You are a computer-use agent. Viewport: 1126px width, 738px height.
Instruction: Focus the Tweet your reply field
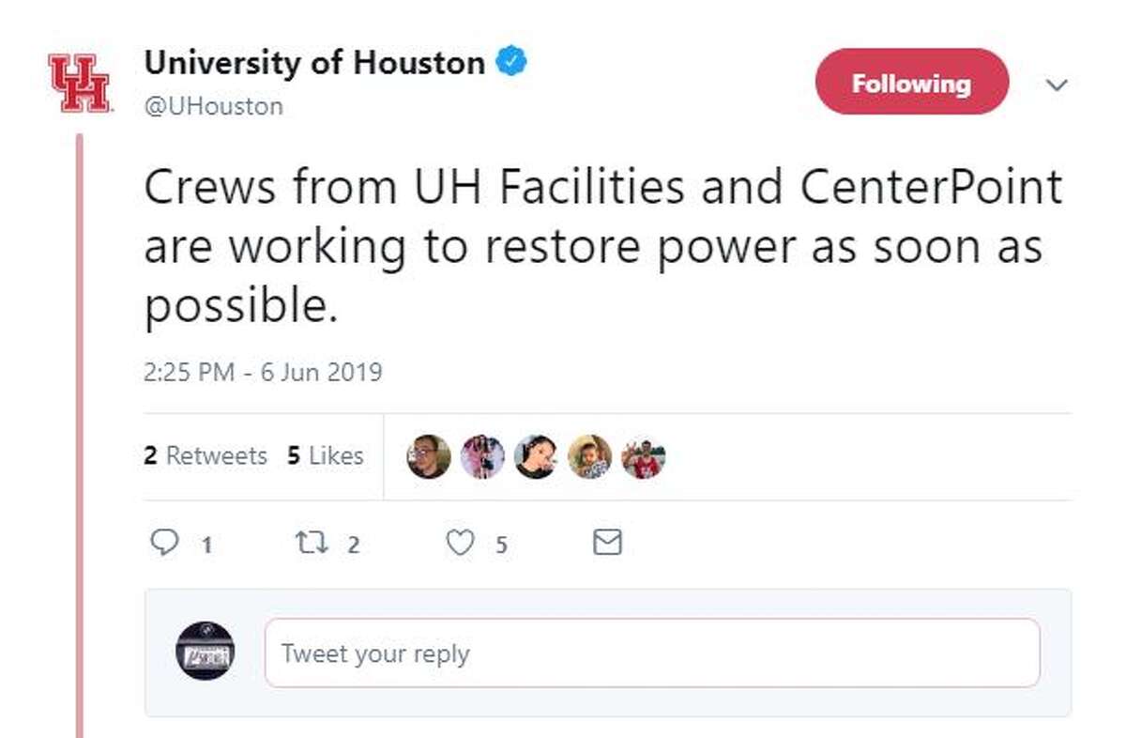pyautogui.click(x=651, y=653)
